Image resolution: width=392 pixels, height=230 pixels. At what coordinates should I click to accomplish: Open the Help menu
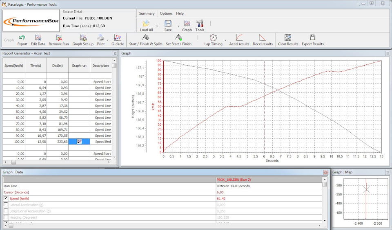click(180, 13)
